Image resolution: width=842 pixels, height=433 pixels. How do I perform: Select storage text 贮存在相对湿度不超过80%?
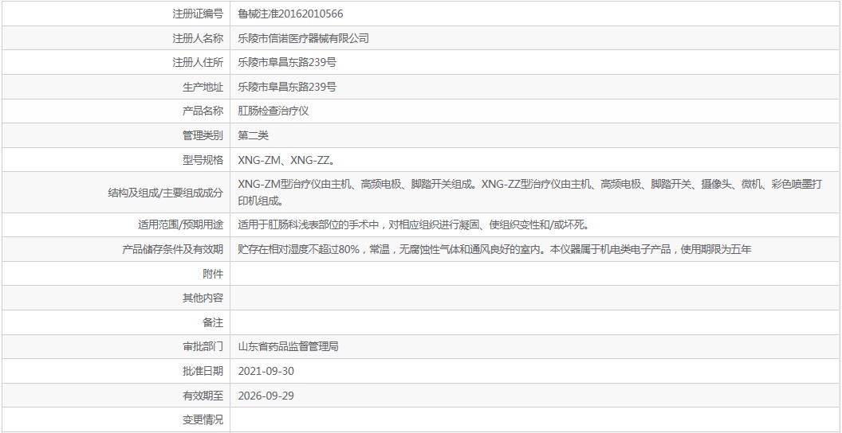(298, 249)
